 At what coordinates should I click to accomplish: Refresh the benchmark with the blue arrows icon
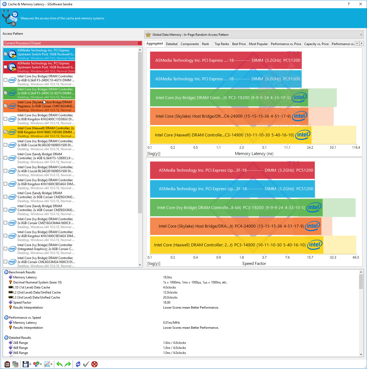(x=78, y=364)
